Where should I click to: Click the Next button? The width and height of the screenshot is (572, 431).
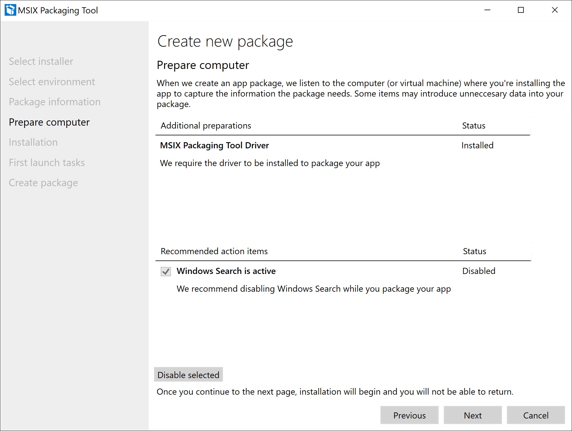point(473,415)
